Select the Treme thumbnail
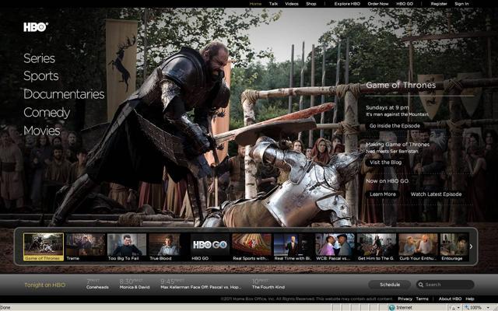The height and width of the screenshot is (311, 498). click(86, 247)
